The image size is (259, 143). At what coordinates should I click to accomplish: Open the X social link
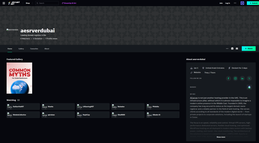[x=249, y=78]
